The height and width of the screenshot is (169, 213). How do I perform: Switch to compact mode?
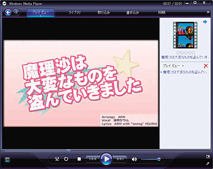[208, 163]
